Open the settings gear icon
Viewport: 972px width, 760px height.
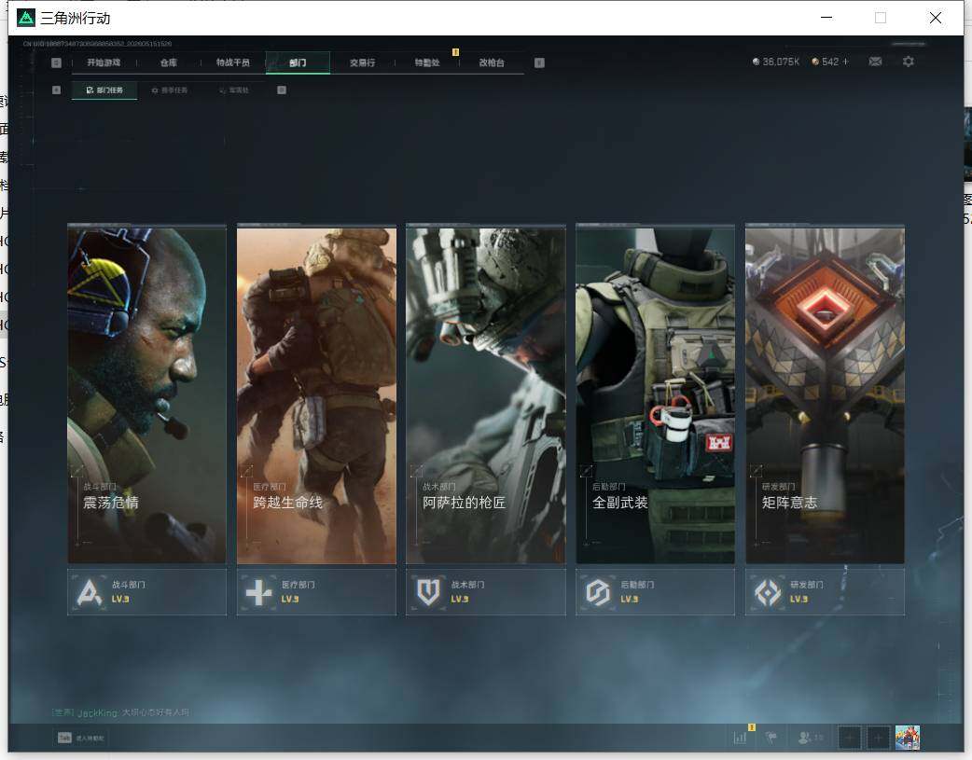click(x=909, y=62)
